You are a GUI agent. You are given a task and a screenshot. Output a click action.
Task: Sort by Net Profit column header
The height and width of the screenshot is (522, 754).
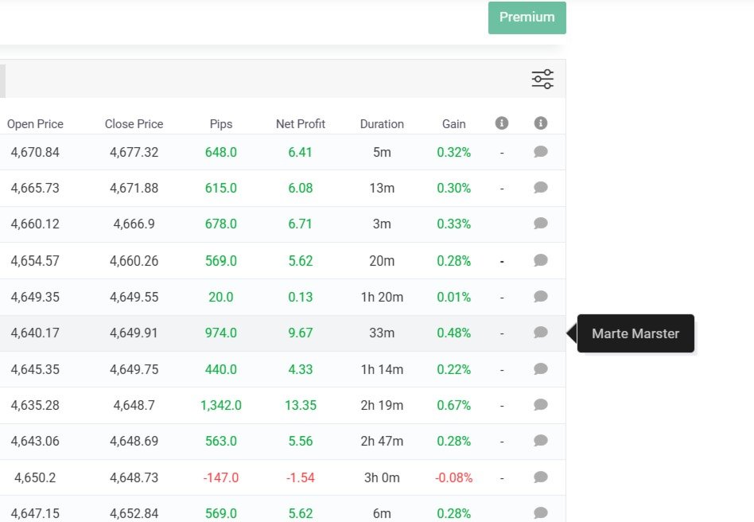tap(301, 124)
